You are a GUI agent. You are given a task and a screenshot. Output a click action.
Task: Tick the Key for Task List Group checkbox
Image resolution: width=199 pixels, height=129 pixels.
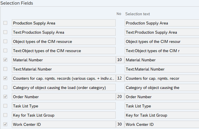[x=5, y=115]
